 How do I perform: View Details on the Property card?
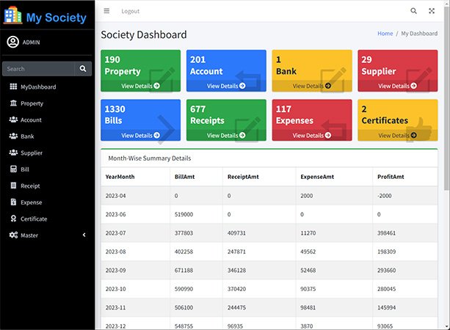[141, 86]
